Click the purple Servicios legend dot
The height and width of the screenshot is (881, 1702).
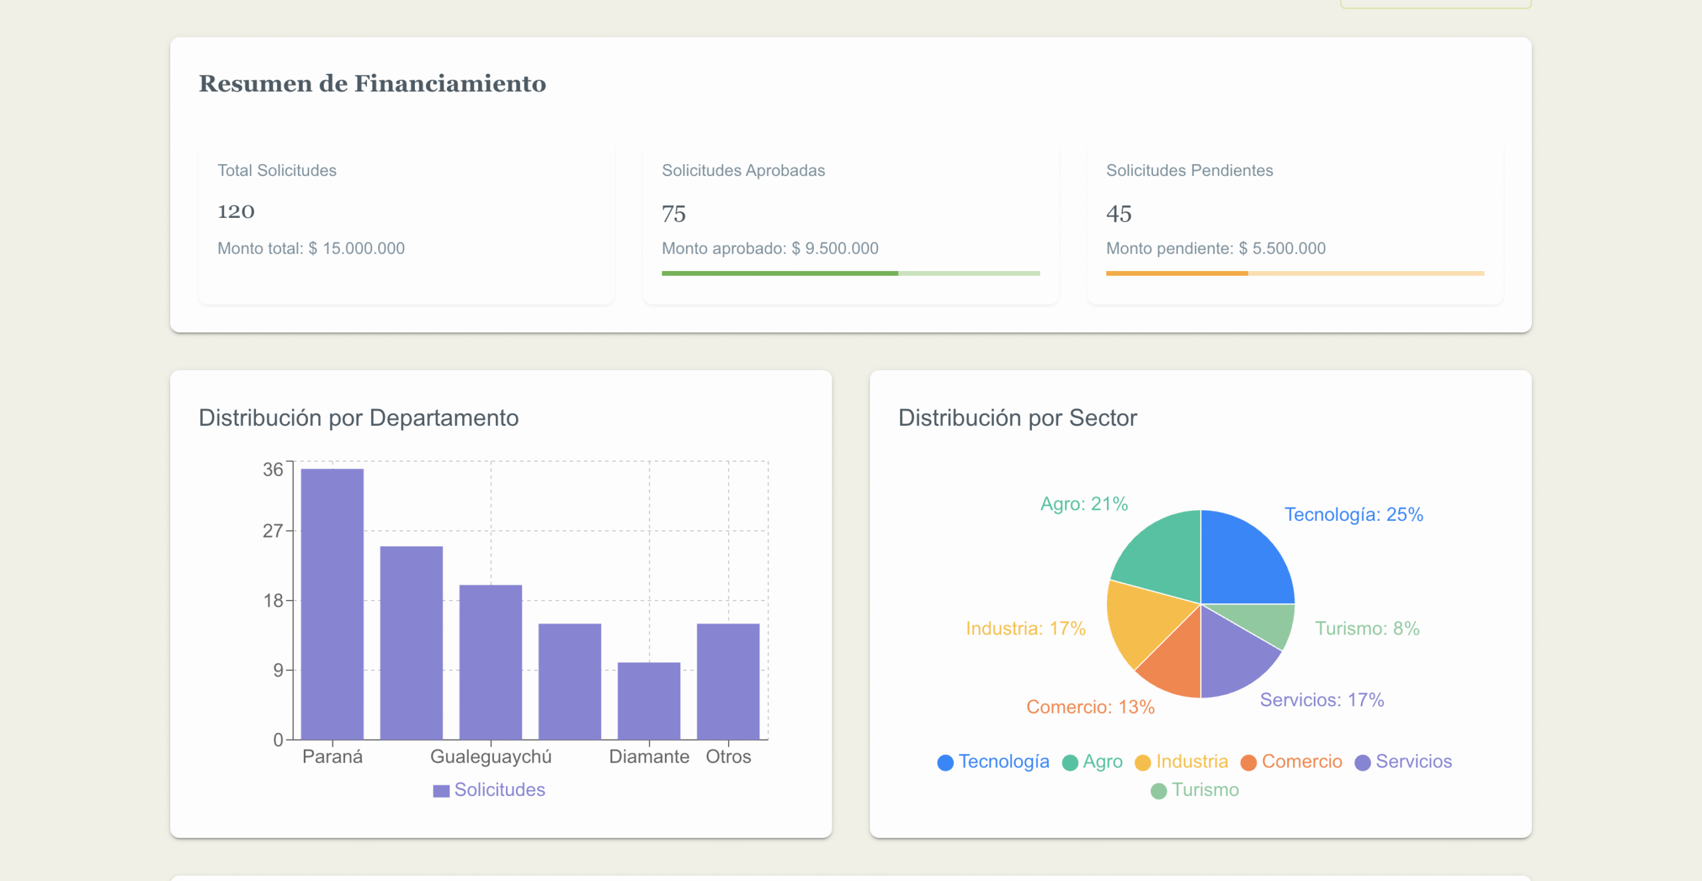click(x=1362, y=762)
